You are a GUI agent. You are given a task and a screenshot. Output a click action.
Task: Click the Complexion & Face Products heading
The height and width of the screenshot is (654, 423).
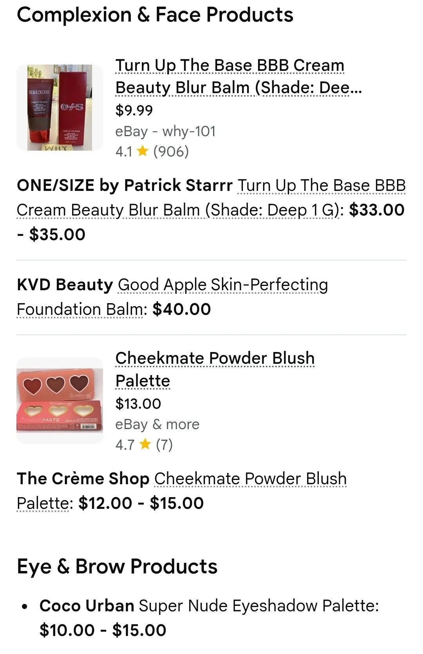[x=155, y=15]
